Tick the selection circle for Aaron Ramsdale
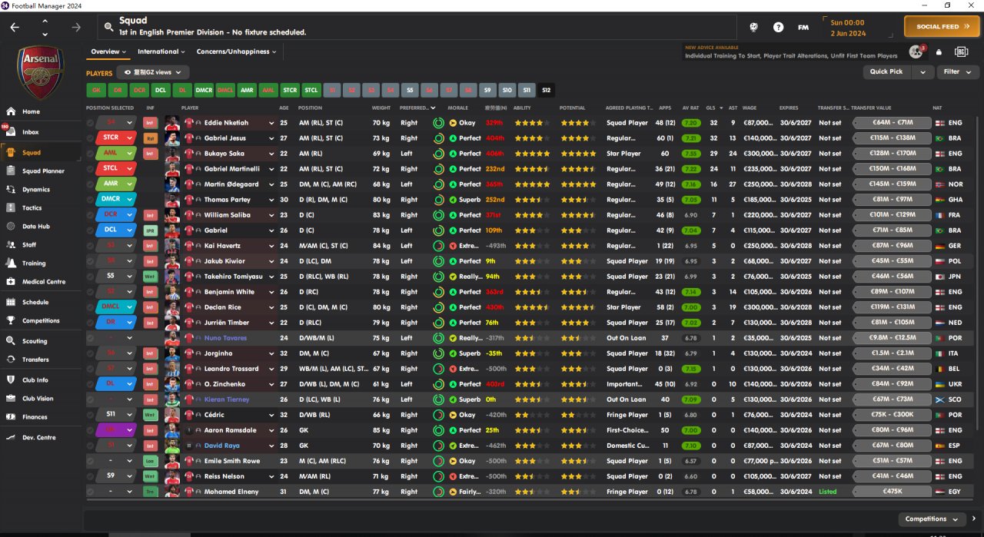The image size is (984, 537). [x=91, y=430]
